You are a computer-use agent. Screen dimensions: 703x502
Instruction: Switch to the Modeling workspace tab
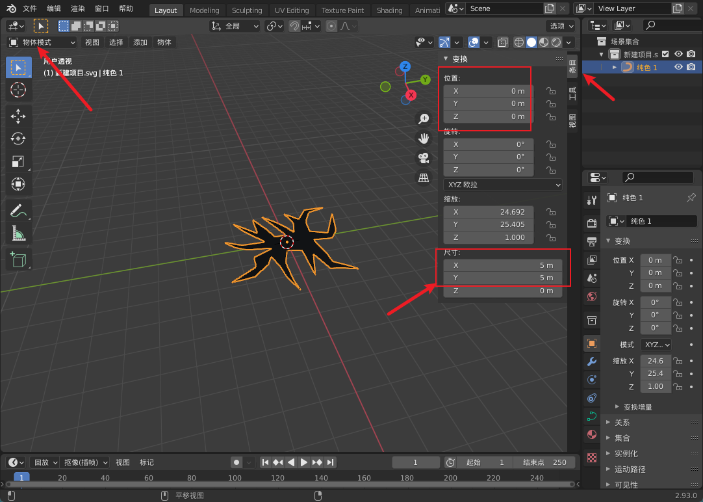pos(205,10)
